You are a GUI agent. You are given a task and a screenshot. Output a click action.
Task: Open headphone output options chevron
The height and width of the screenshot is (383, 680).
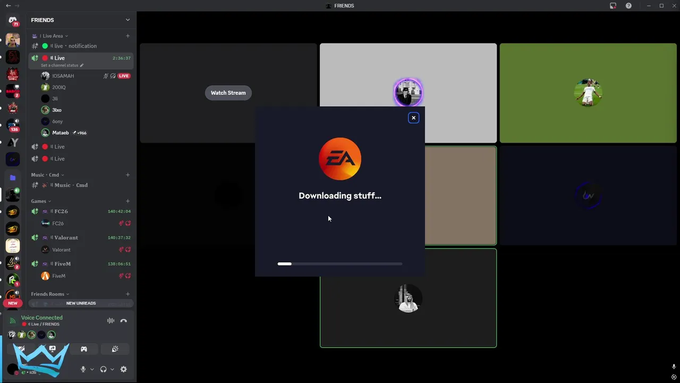(x=112, y=369)
